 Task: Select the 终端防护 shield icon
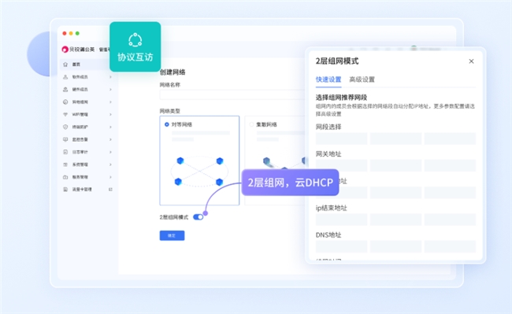[65, 127]
